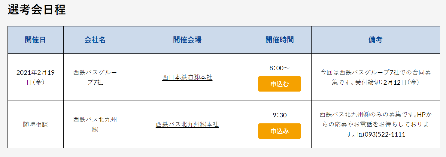
Task: Select the 西鉄バスグループ7社 company cell
Action: [95, 77]
